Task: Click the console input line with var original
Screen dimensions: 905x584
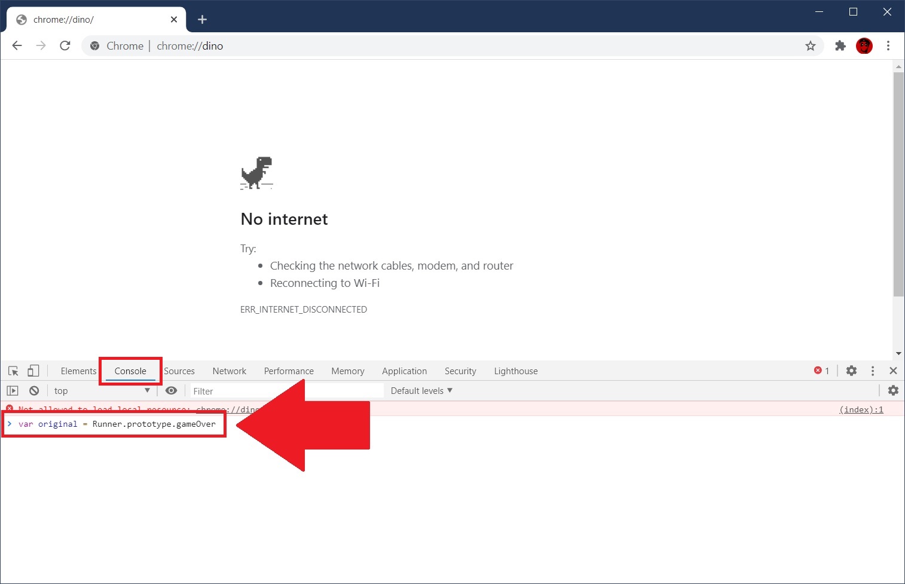Action: pyautogui.click(x=117, y=424)
